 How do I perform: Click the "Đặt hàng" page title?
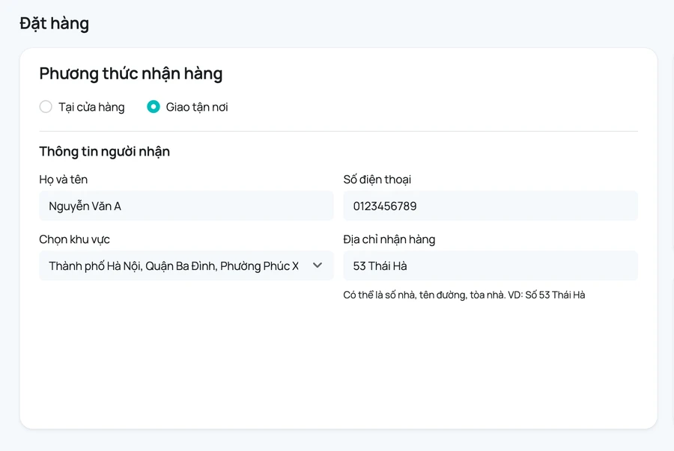point(54,24)
